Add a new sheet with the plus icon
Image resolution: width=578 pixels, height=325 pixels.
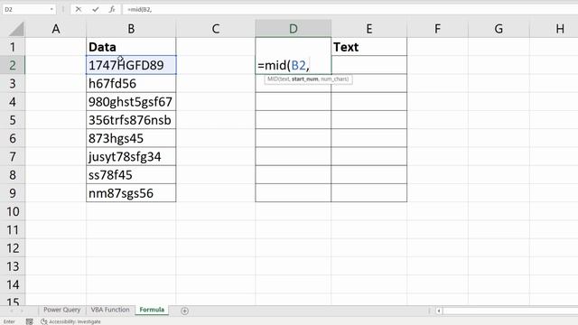click(184, 311)
